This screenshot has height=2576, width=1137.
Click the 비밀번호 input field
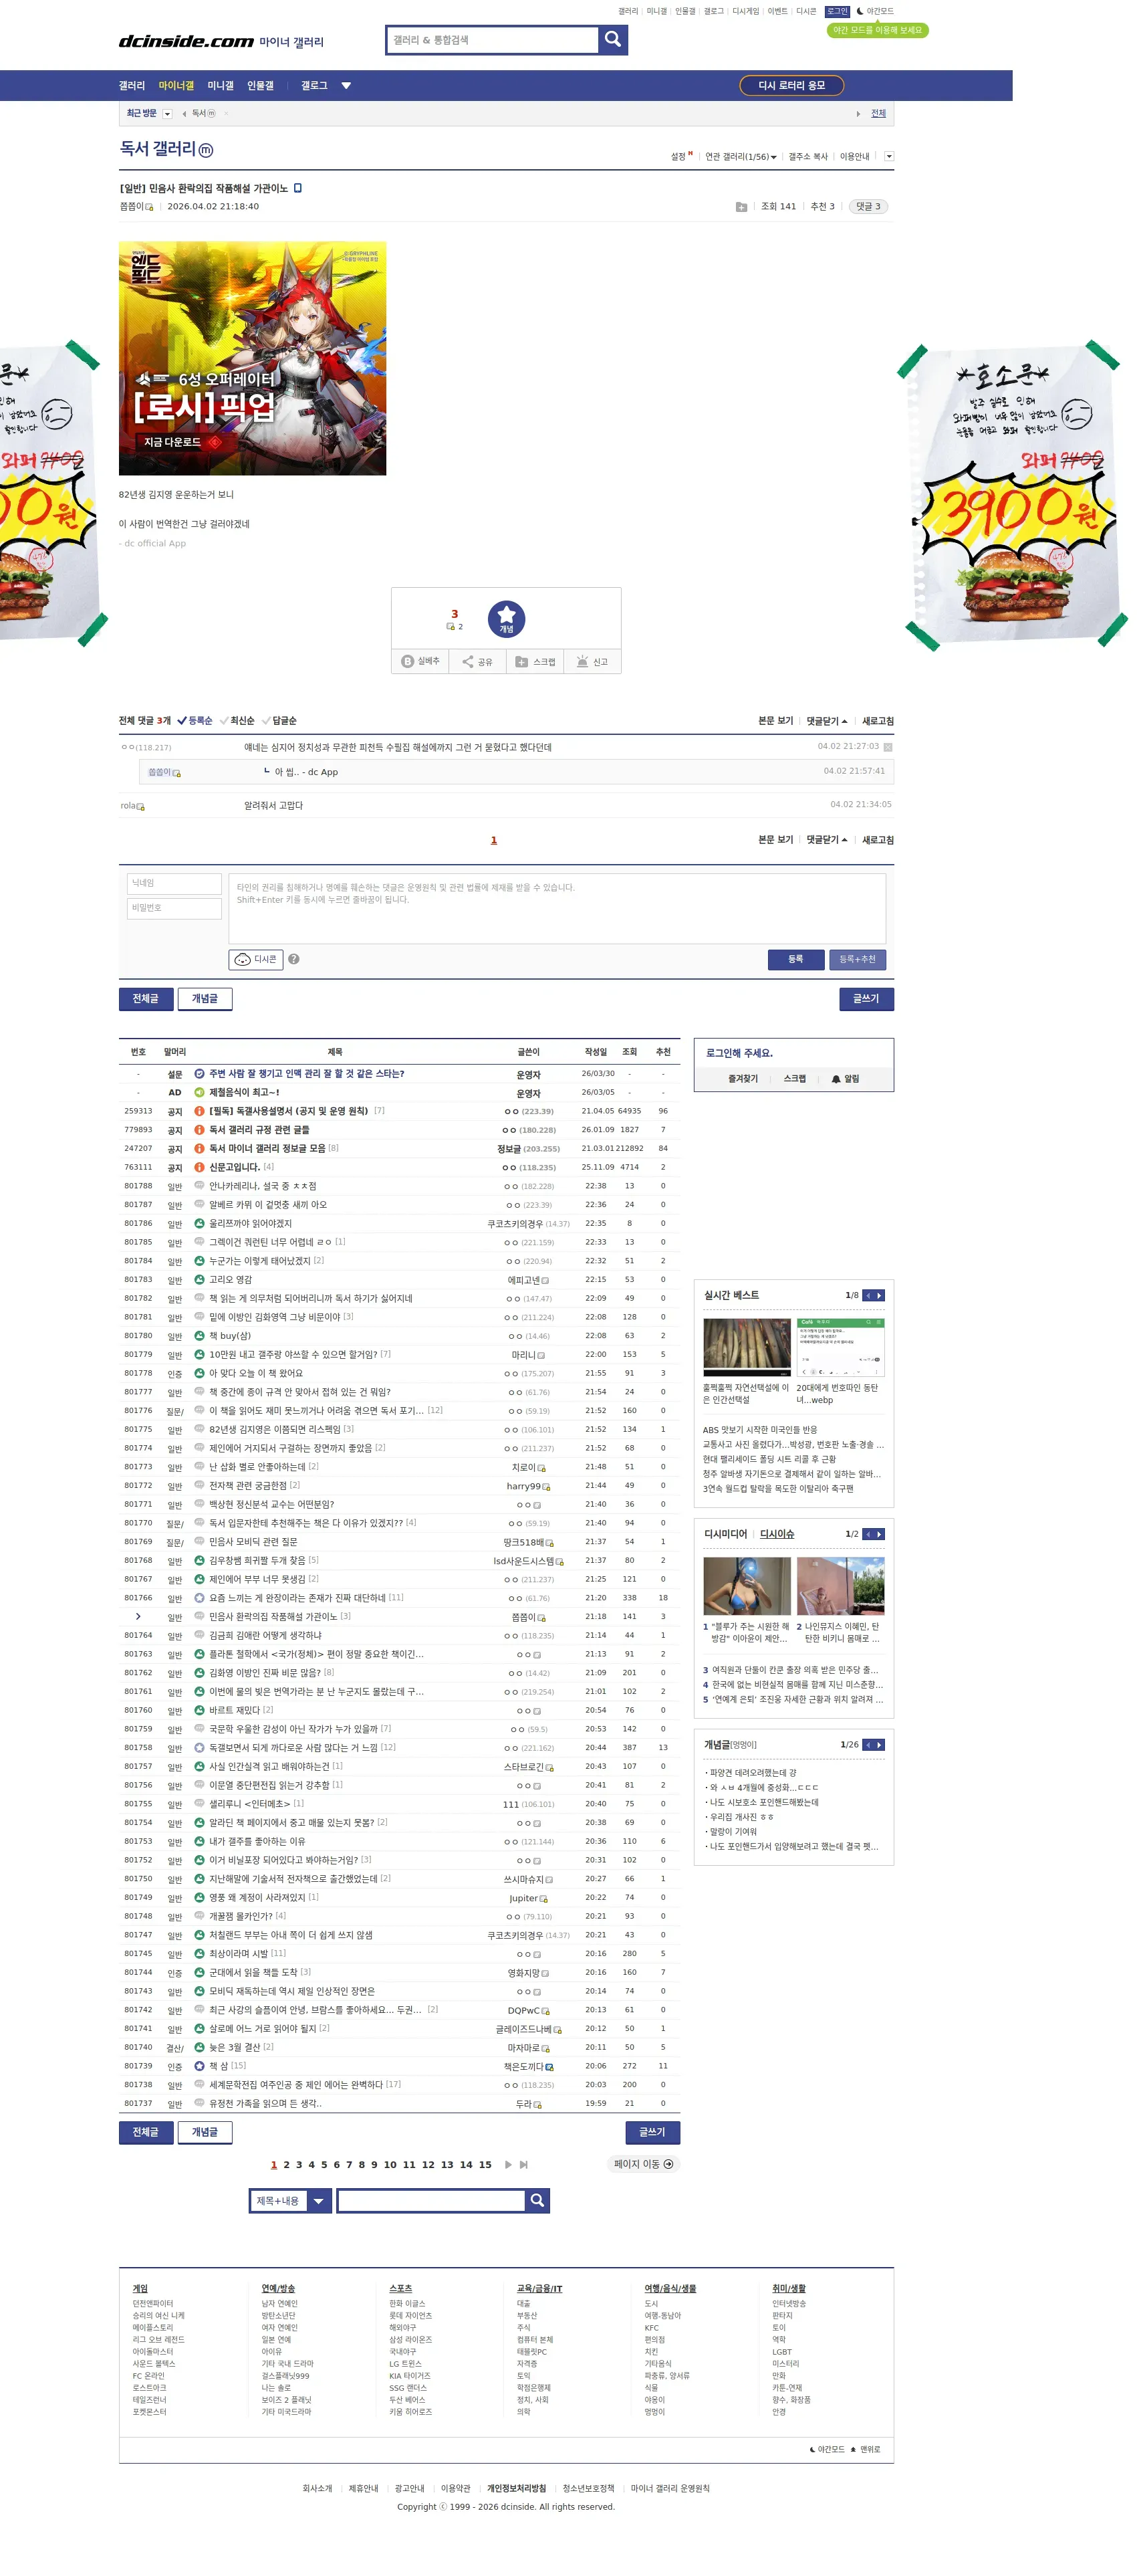[174, 908]
